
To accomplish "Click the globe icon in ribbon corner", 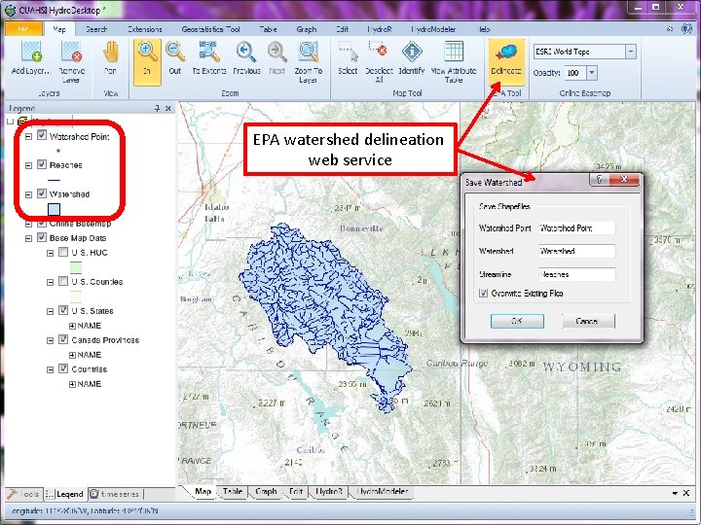I will pos(686,29).
